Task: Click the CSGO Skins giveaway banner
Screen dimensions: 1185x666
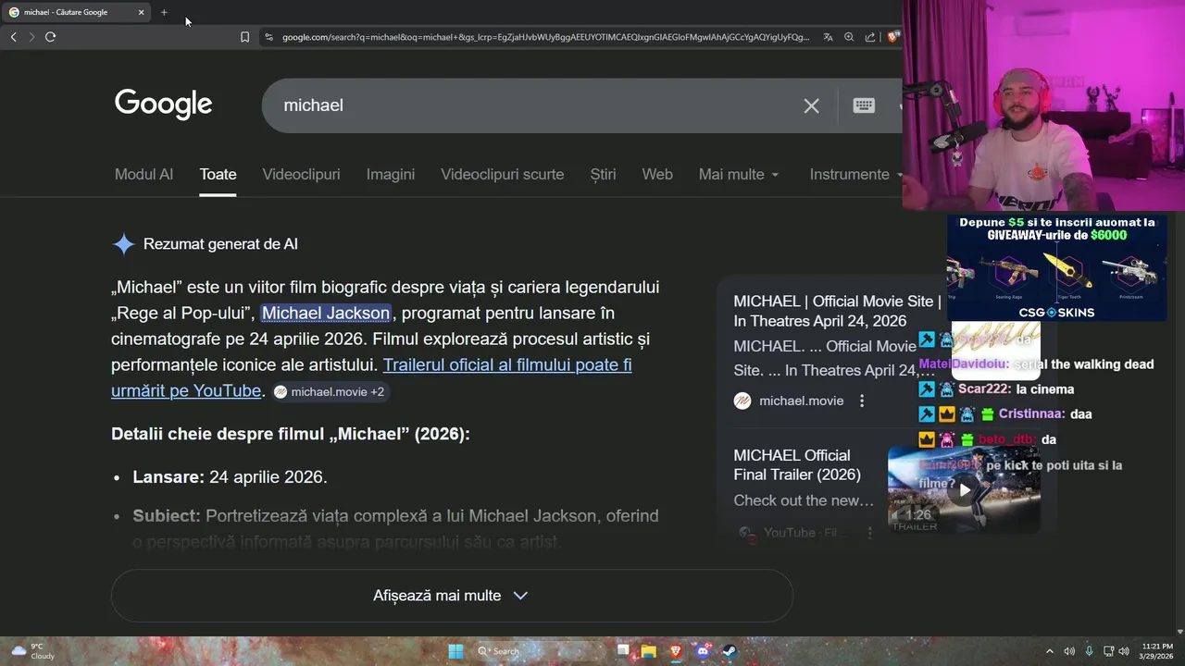Action: 1056,267
